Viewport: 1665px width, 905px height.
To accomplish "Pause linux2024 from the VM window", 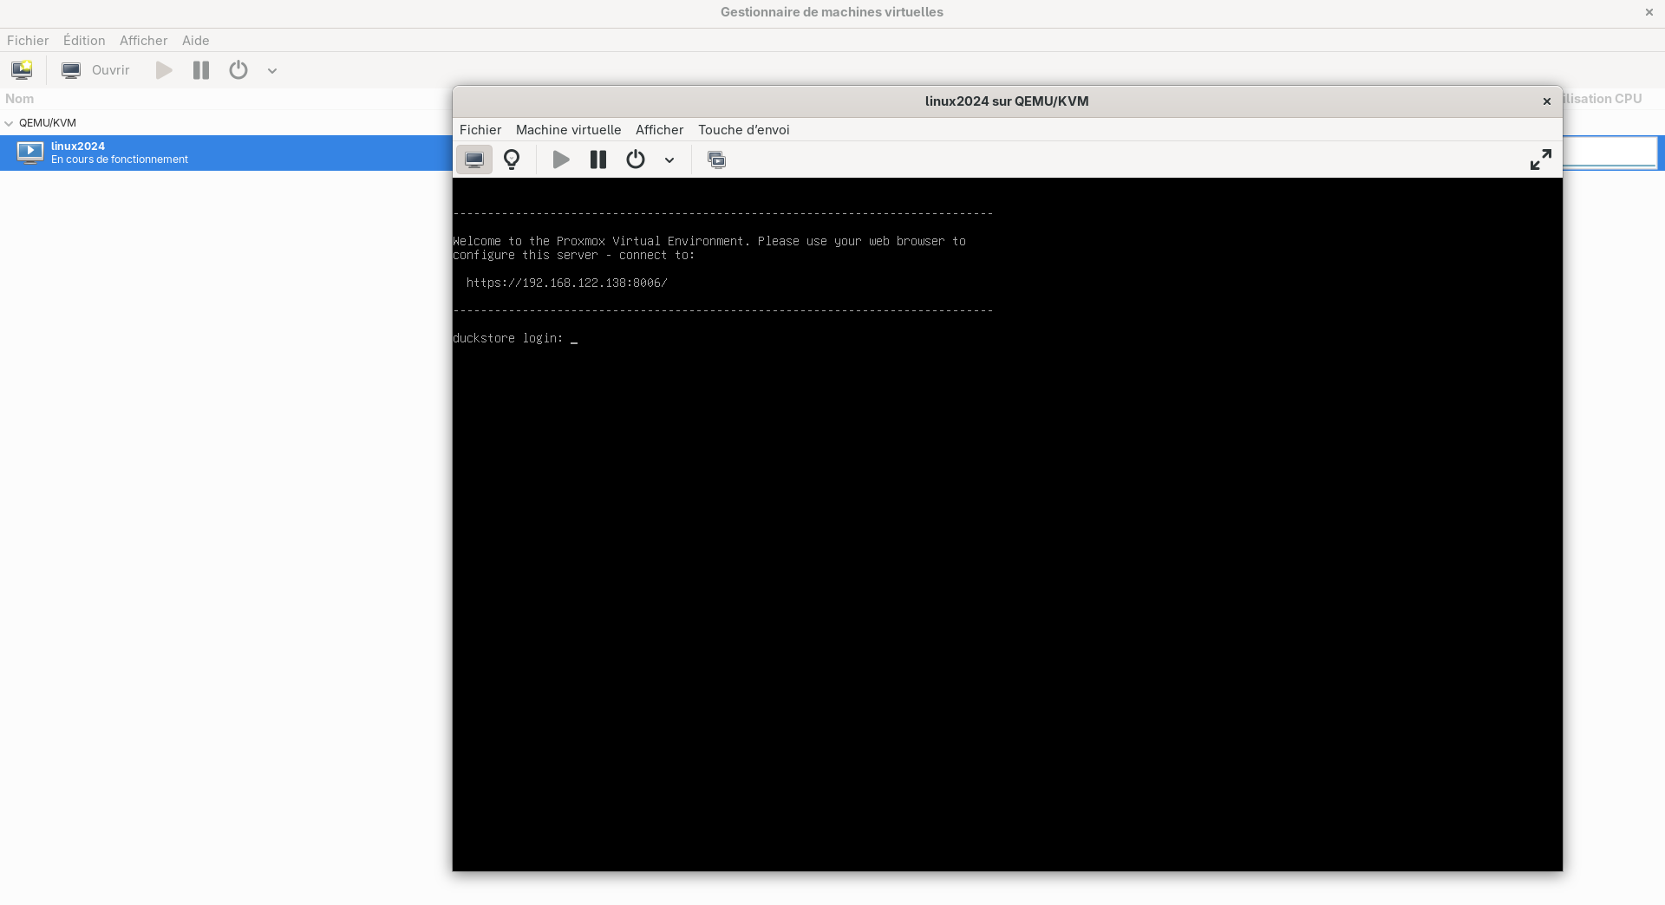I will [x=598, y=160].
